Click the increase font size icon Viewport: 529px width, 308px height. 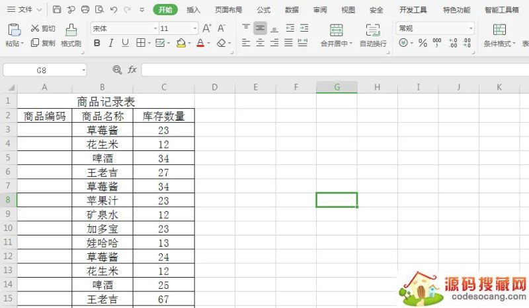coord(207,28)
